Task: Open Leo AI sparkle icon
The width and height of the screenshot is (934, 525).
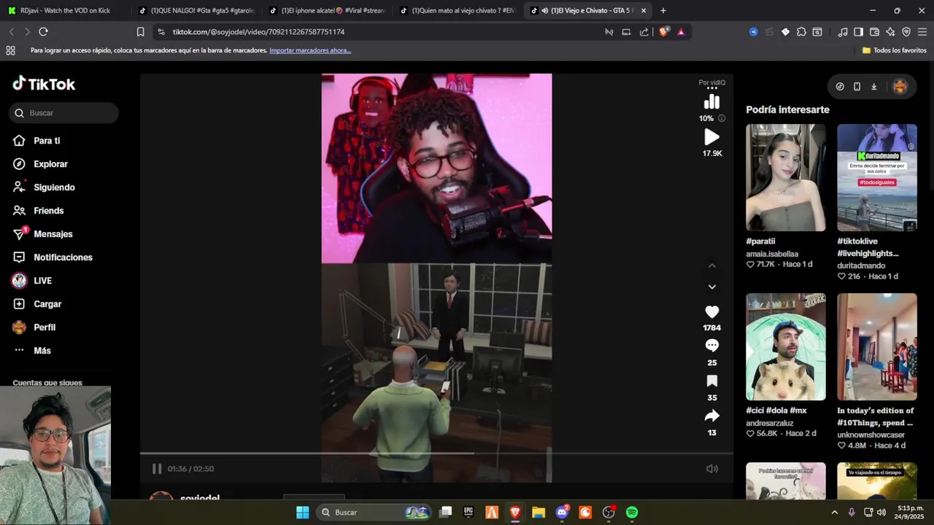Action: click(890, 31)
